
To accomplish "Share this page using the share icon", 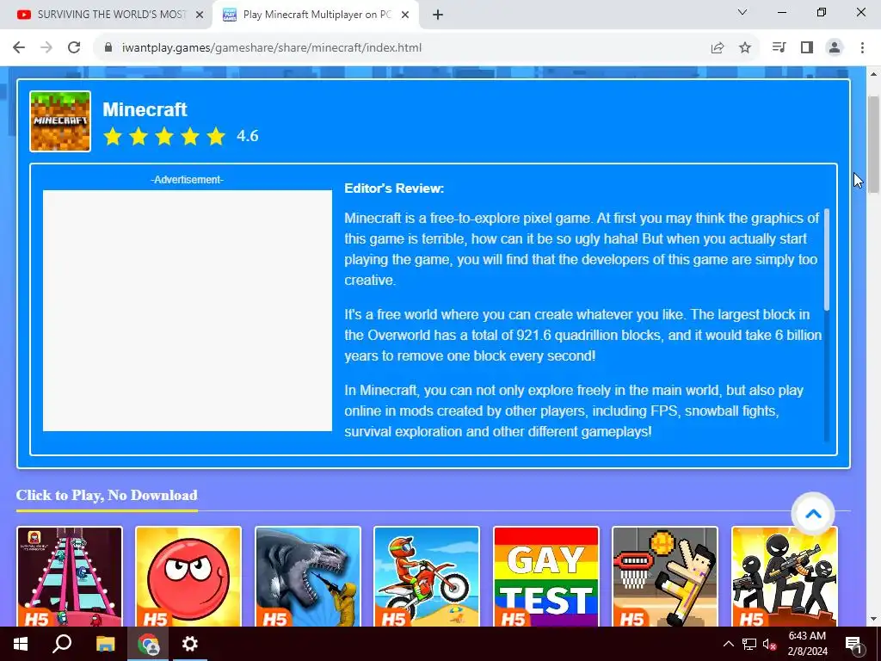I will pyautogui.click(x=718, y=48).
